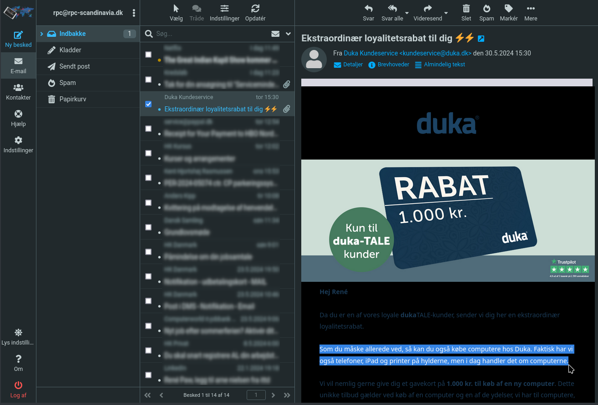Select the Indbakke folder
This screenshot has height=405, width=598.
[x=88, y=34]
